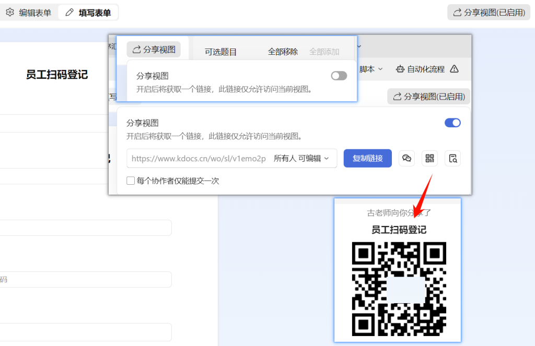Turn off the enabled 分享视图 toggle

[x=452, y=123]
